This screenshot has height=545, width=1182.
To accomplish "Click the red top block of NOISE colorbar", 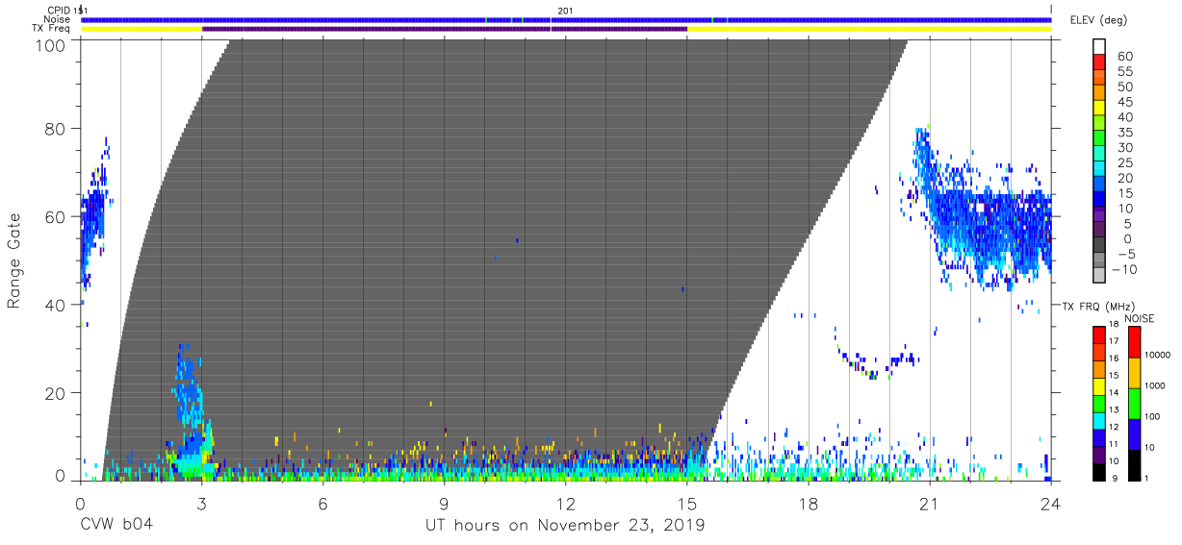I will (1134, 342).
